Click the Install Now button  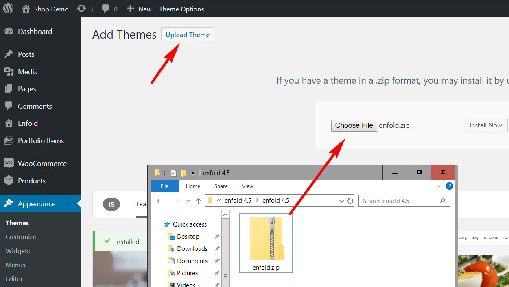point(486,125)
